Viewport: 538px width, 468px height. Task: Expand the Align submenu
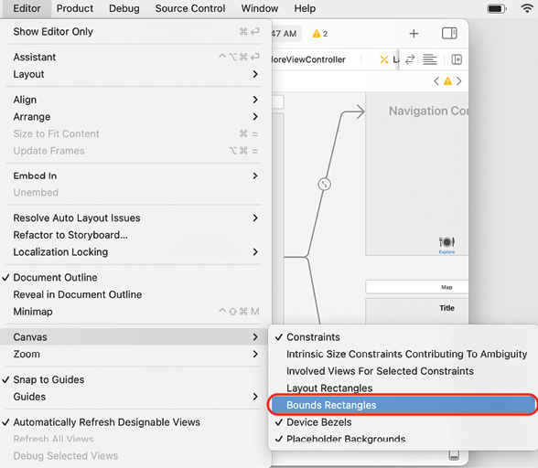(135, 100)
